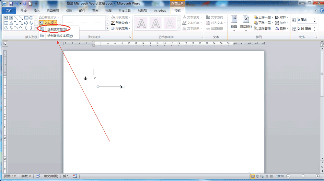The width and height of the screenshot is (324, 181).
Task: Click 下移一层 send backward button
Action: [262, 23]
